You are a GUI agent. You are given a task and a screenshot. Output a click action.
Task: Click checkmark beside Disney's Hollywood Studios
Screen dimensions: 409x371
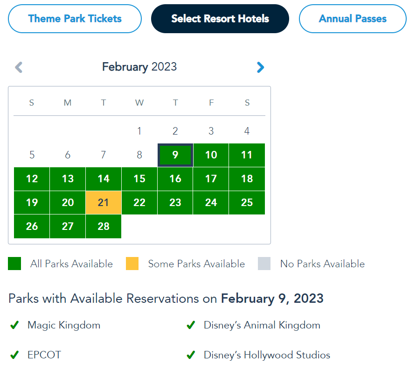(x=190, y=355)
